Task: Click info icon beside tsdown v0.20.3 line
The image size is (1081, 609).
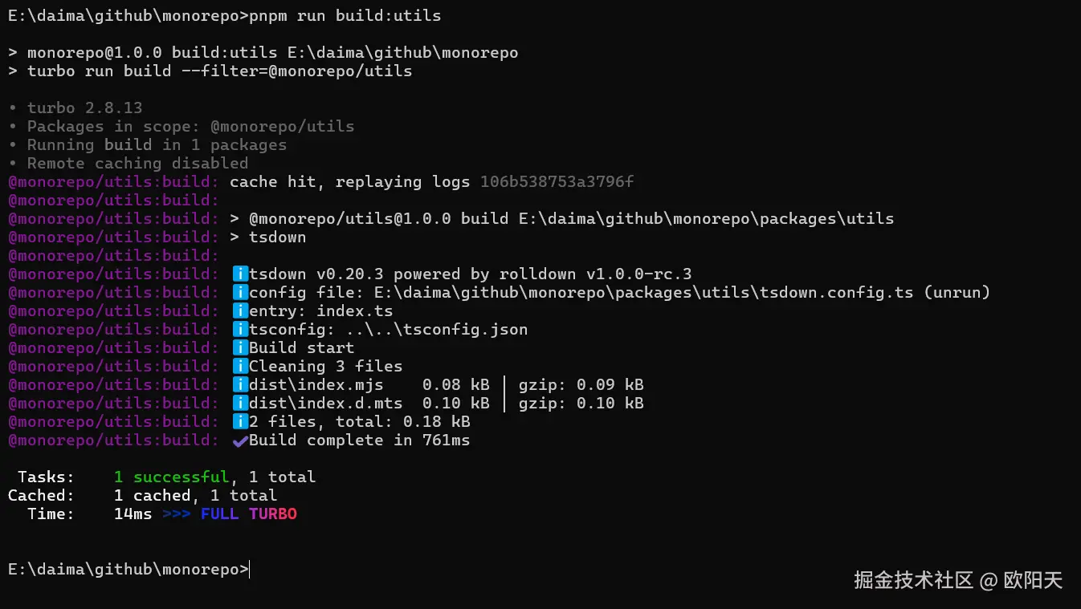Action: coord(239,274)
